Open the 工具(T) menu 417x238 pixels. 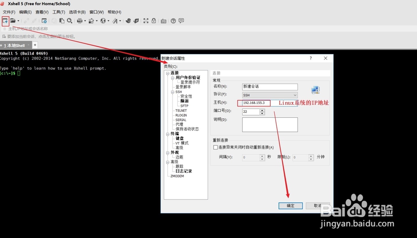click(59, 12)
